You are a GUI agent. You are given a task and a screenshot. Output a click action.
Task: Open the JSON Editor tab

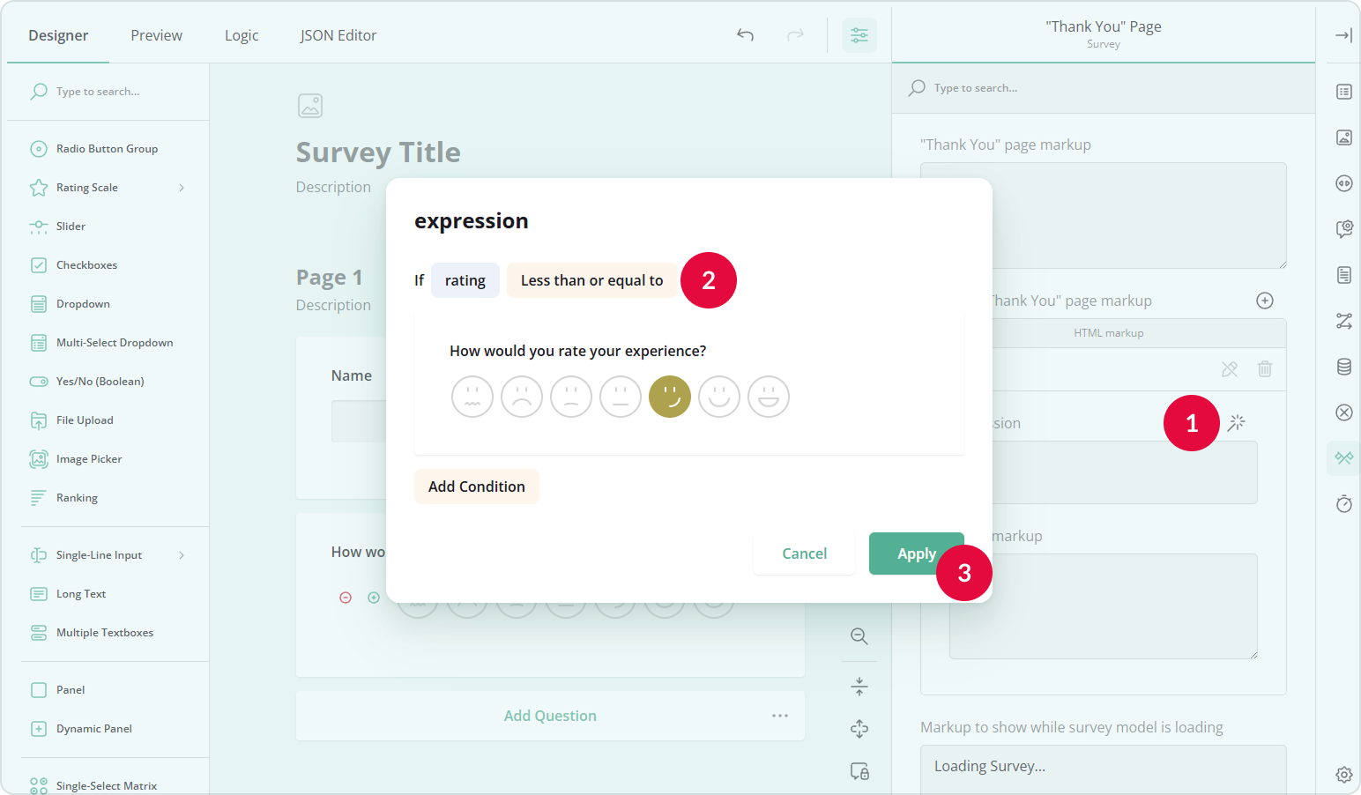point(338,35)
